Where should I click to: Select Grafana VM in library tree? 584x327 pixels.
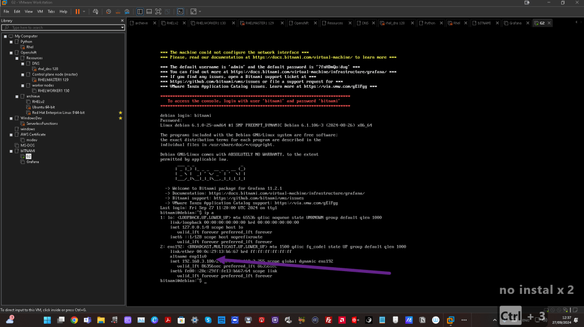33,162
